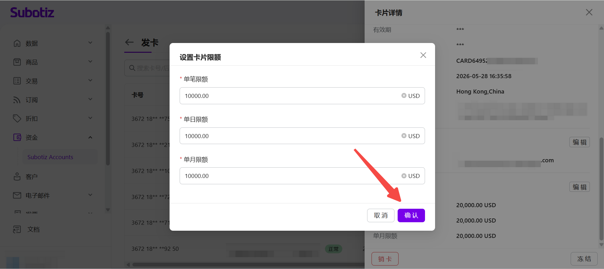Click the 客户 person icon in sidebar
This screenshot has height=269, width=604.
(x=17, y=177)
